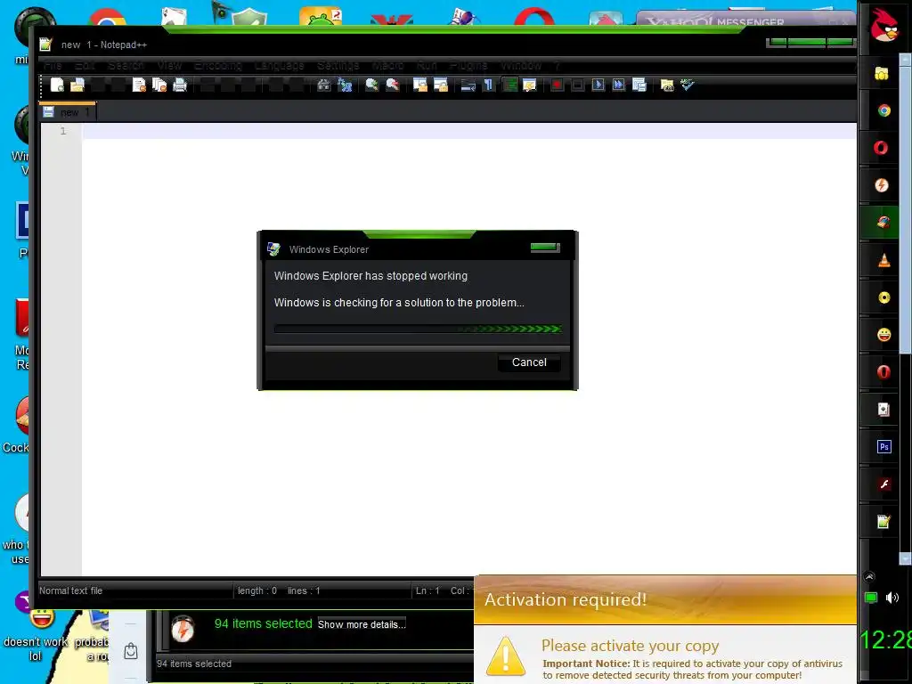
Task: Open the File menu in Notepad++
Action: (x=53, y=65)
